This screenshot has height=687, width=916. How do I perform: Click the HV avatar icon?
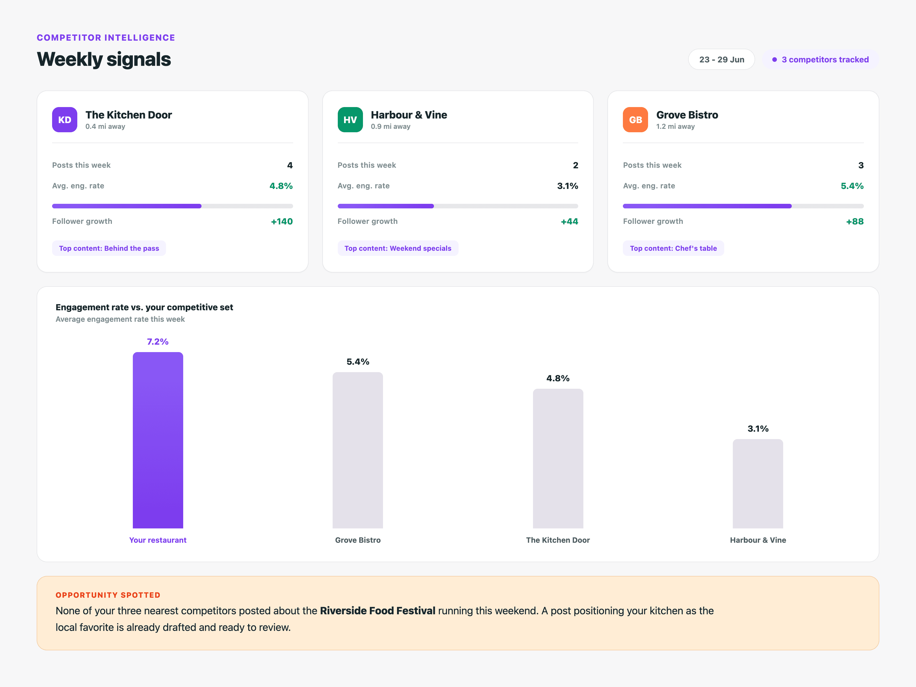(x=350, y=120)
